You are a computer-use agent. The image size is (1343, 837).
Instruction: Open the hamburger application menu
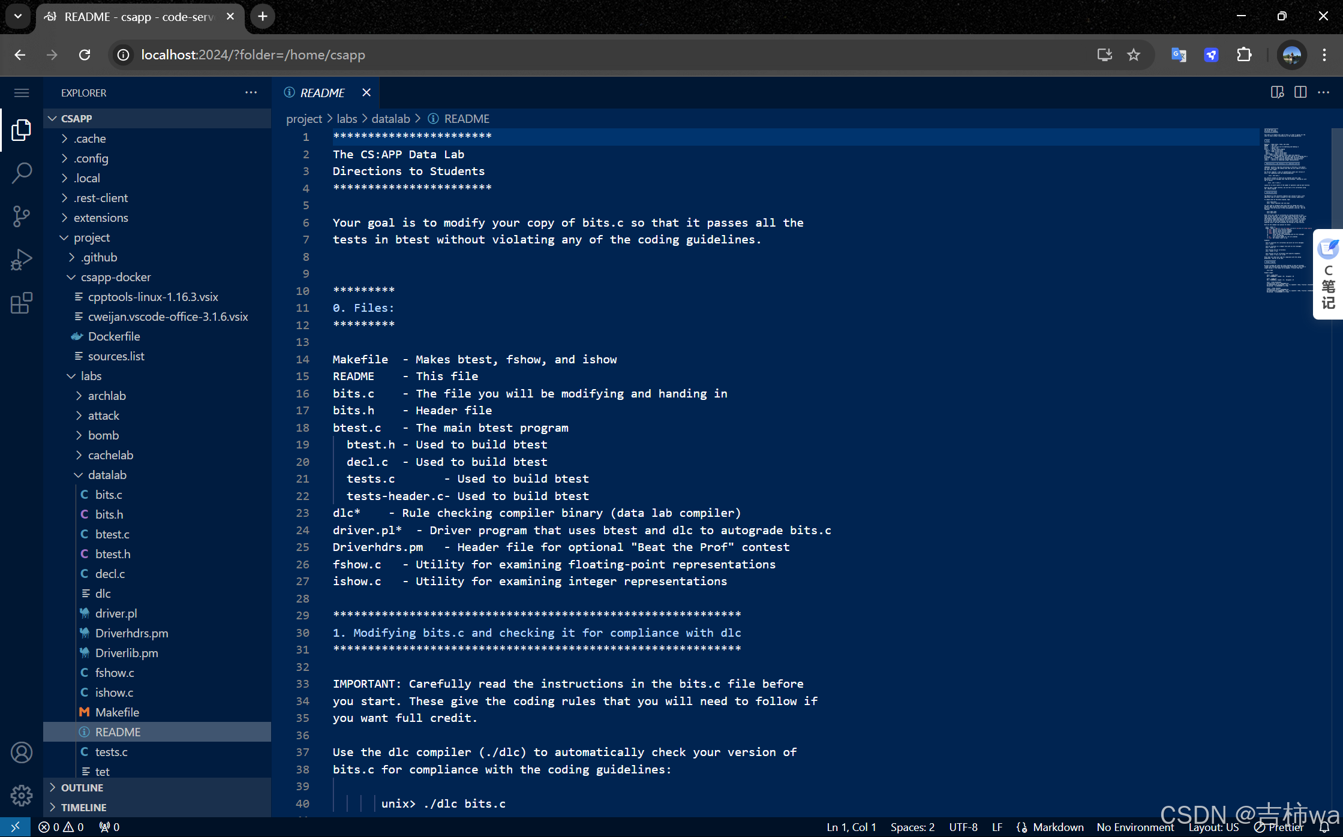coord(22,92)
